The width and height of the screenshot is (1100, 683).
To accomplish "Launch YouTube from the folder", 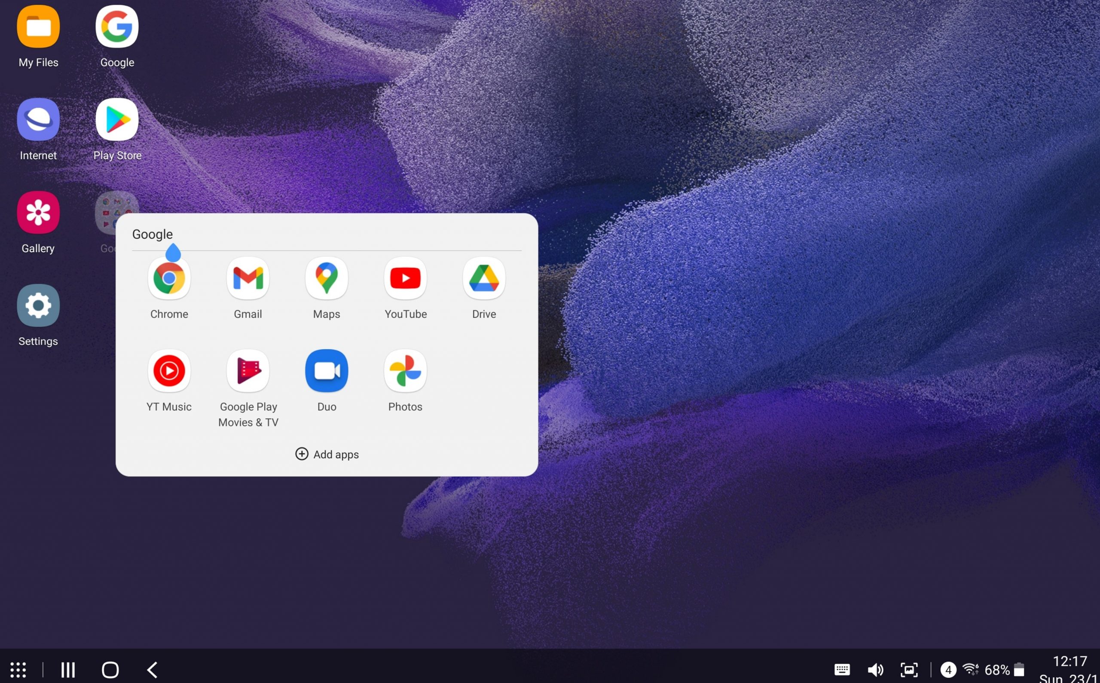I will click(x=405, y=278).
